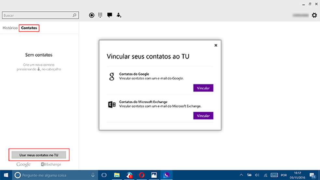Click Vincular button for Microsoft Exchange
The width and height of the screenshot is (320, 180).
click(203, 116)
